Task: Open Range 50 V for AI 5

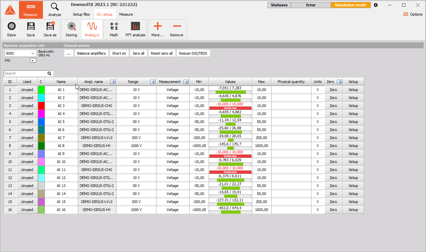Action: (x=136, y=122)
